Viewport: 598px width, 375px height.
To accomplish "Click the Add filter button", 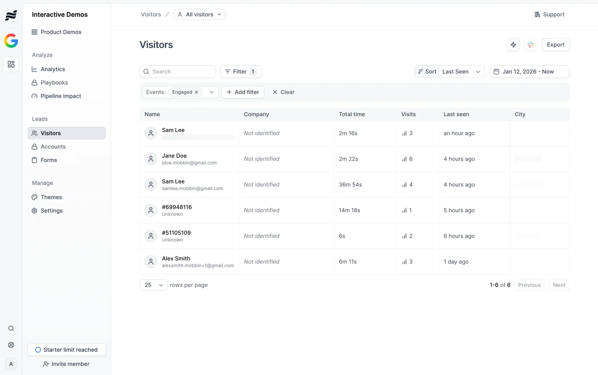I will point(243,92).
